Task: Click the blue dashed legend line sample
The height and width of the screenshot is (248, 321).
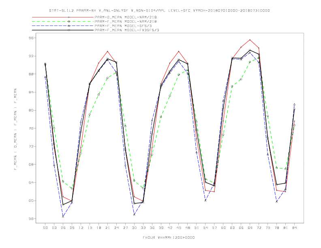Action: pos(63,26)
